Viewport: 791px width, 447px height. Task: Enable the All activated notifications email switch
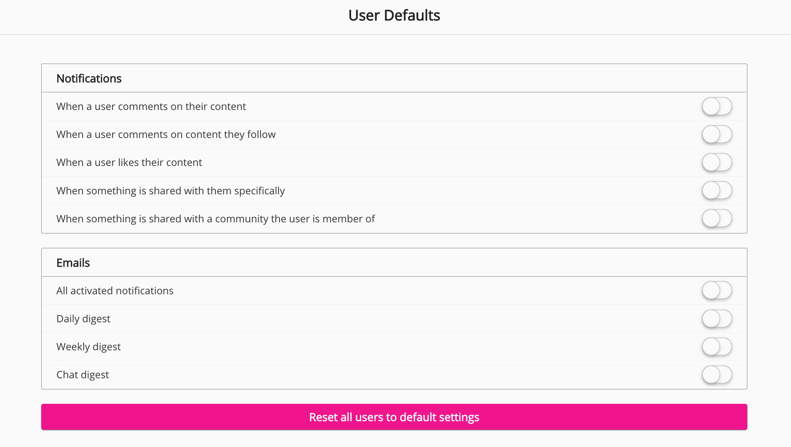coord(717,290)
